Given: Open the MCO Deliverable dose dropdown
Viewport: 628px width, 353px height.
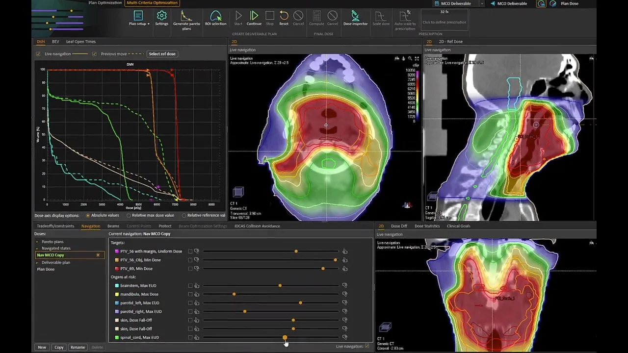Looking at the screenshot, I should [482, 3].
